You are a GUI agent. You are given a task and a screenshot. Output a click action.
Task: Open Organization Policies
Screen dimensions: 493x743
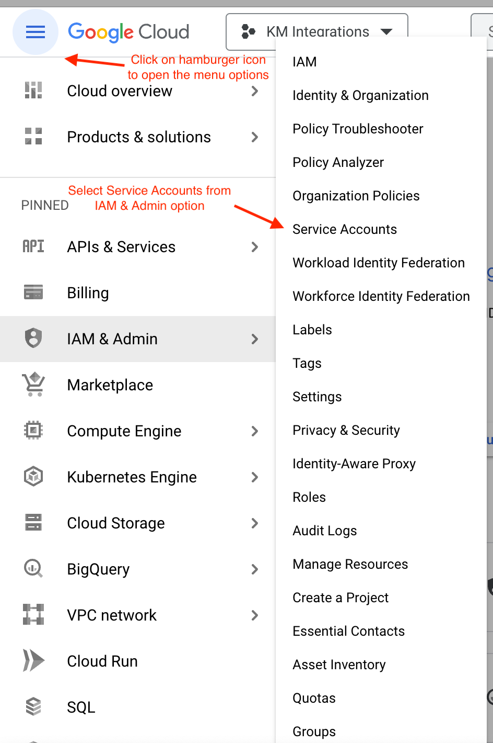[356, 196]
